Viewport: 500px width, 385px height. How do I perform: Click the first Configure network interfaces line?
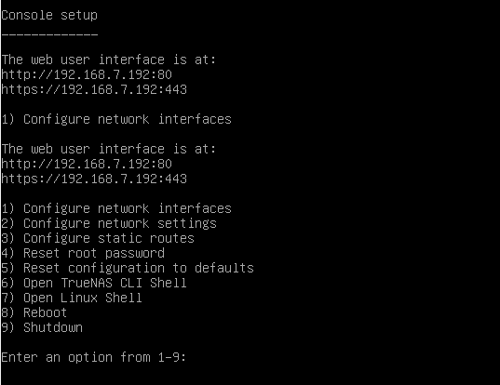(116, 119)
